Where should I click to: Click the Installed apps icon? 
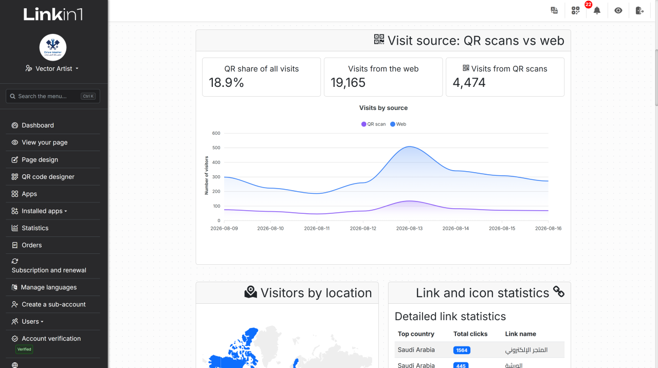[15, 211]
